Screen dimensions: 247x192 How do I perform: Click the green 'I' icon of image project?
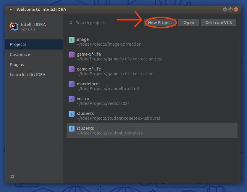pos(72,40)
